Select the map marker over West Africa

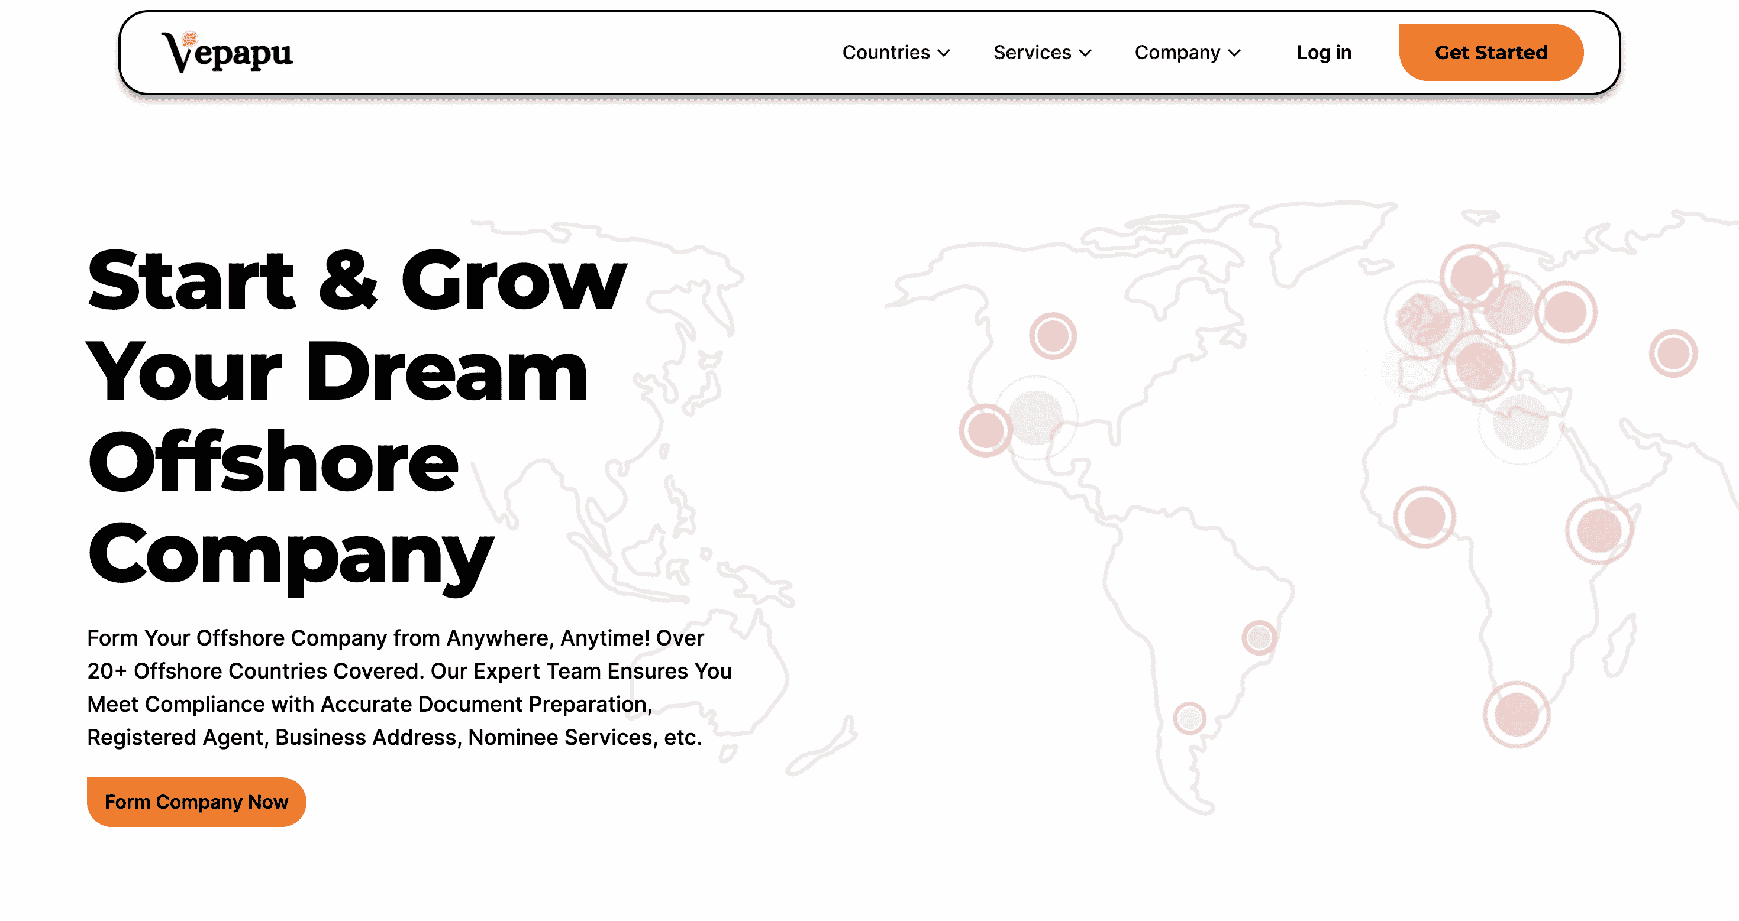click(x=1424, y=517)
